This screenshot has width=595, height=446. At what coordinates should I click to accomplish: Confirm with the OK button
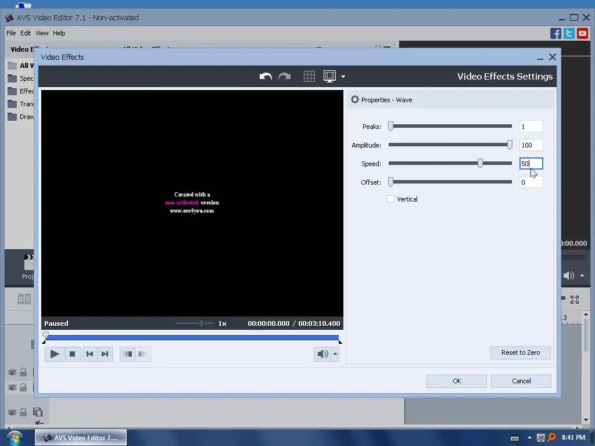pos(457,381)
